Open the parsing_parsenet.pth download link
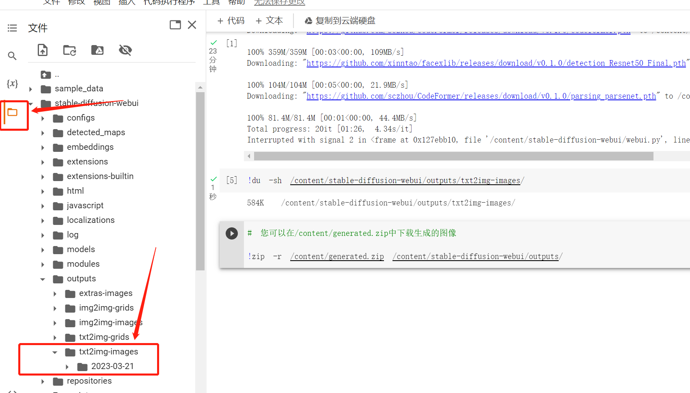690x393 pixels. (x=481, y=96)
